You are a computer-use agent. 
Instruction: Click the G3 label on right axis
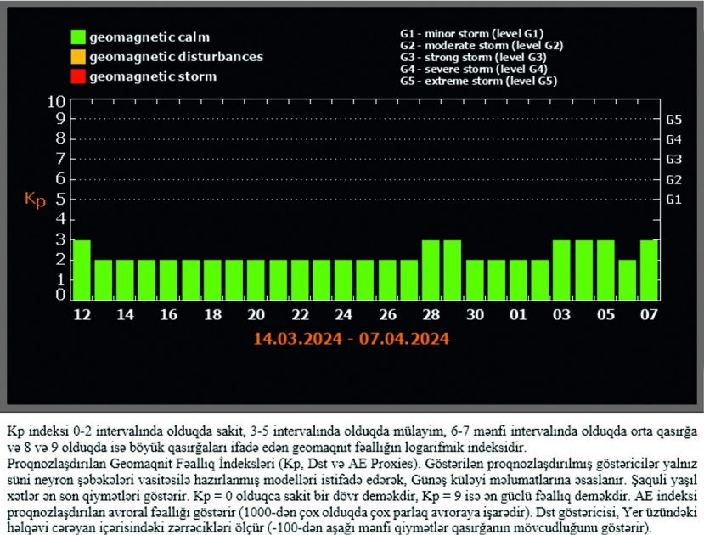tap(673, 160)
